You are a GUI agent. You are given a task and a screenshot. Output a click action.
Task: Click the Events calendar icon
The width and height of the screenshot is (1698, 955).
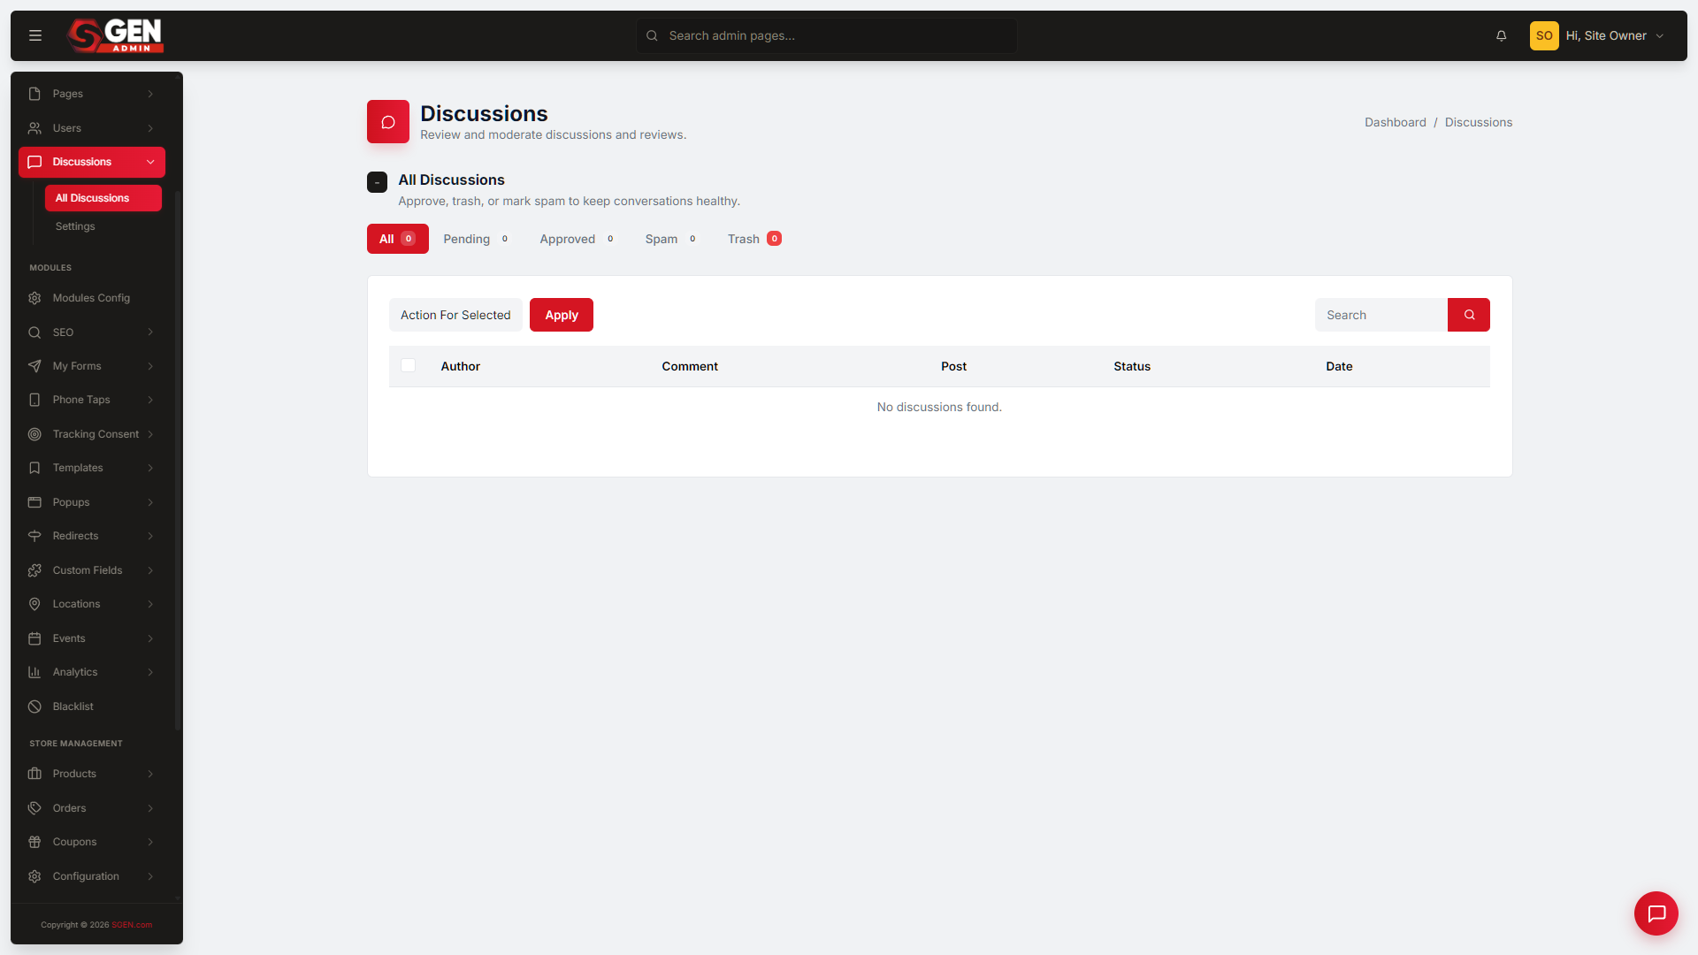click(x=34, y=638)
